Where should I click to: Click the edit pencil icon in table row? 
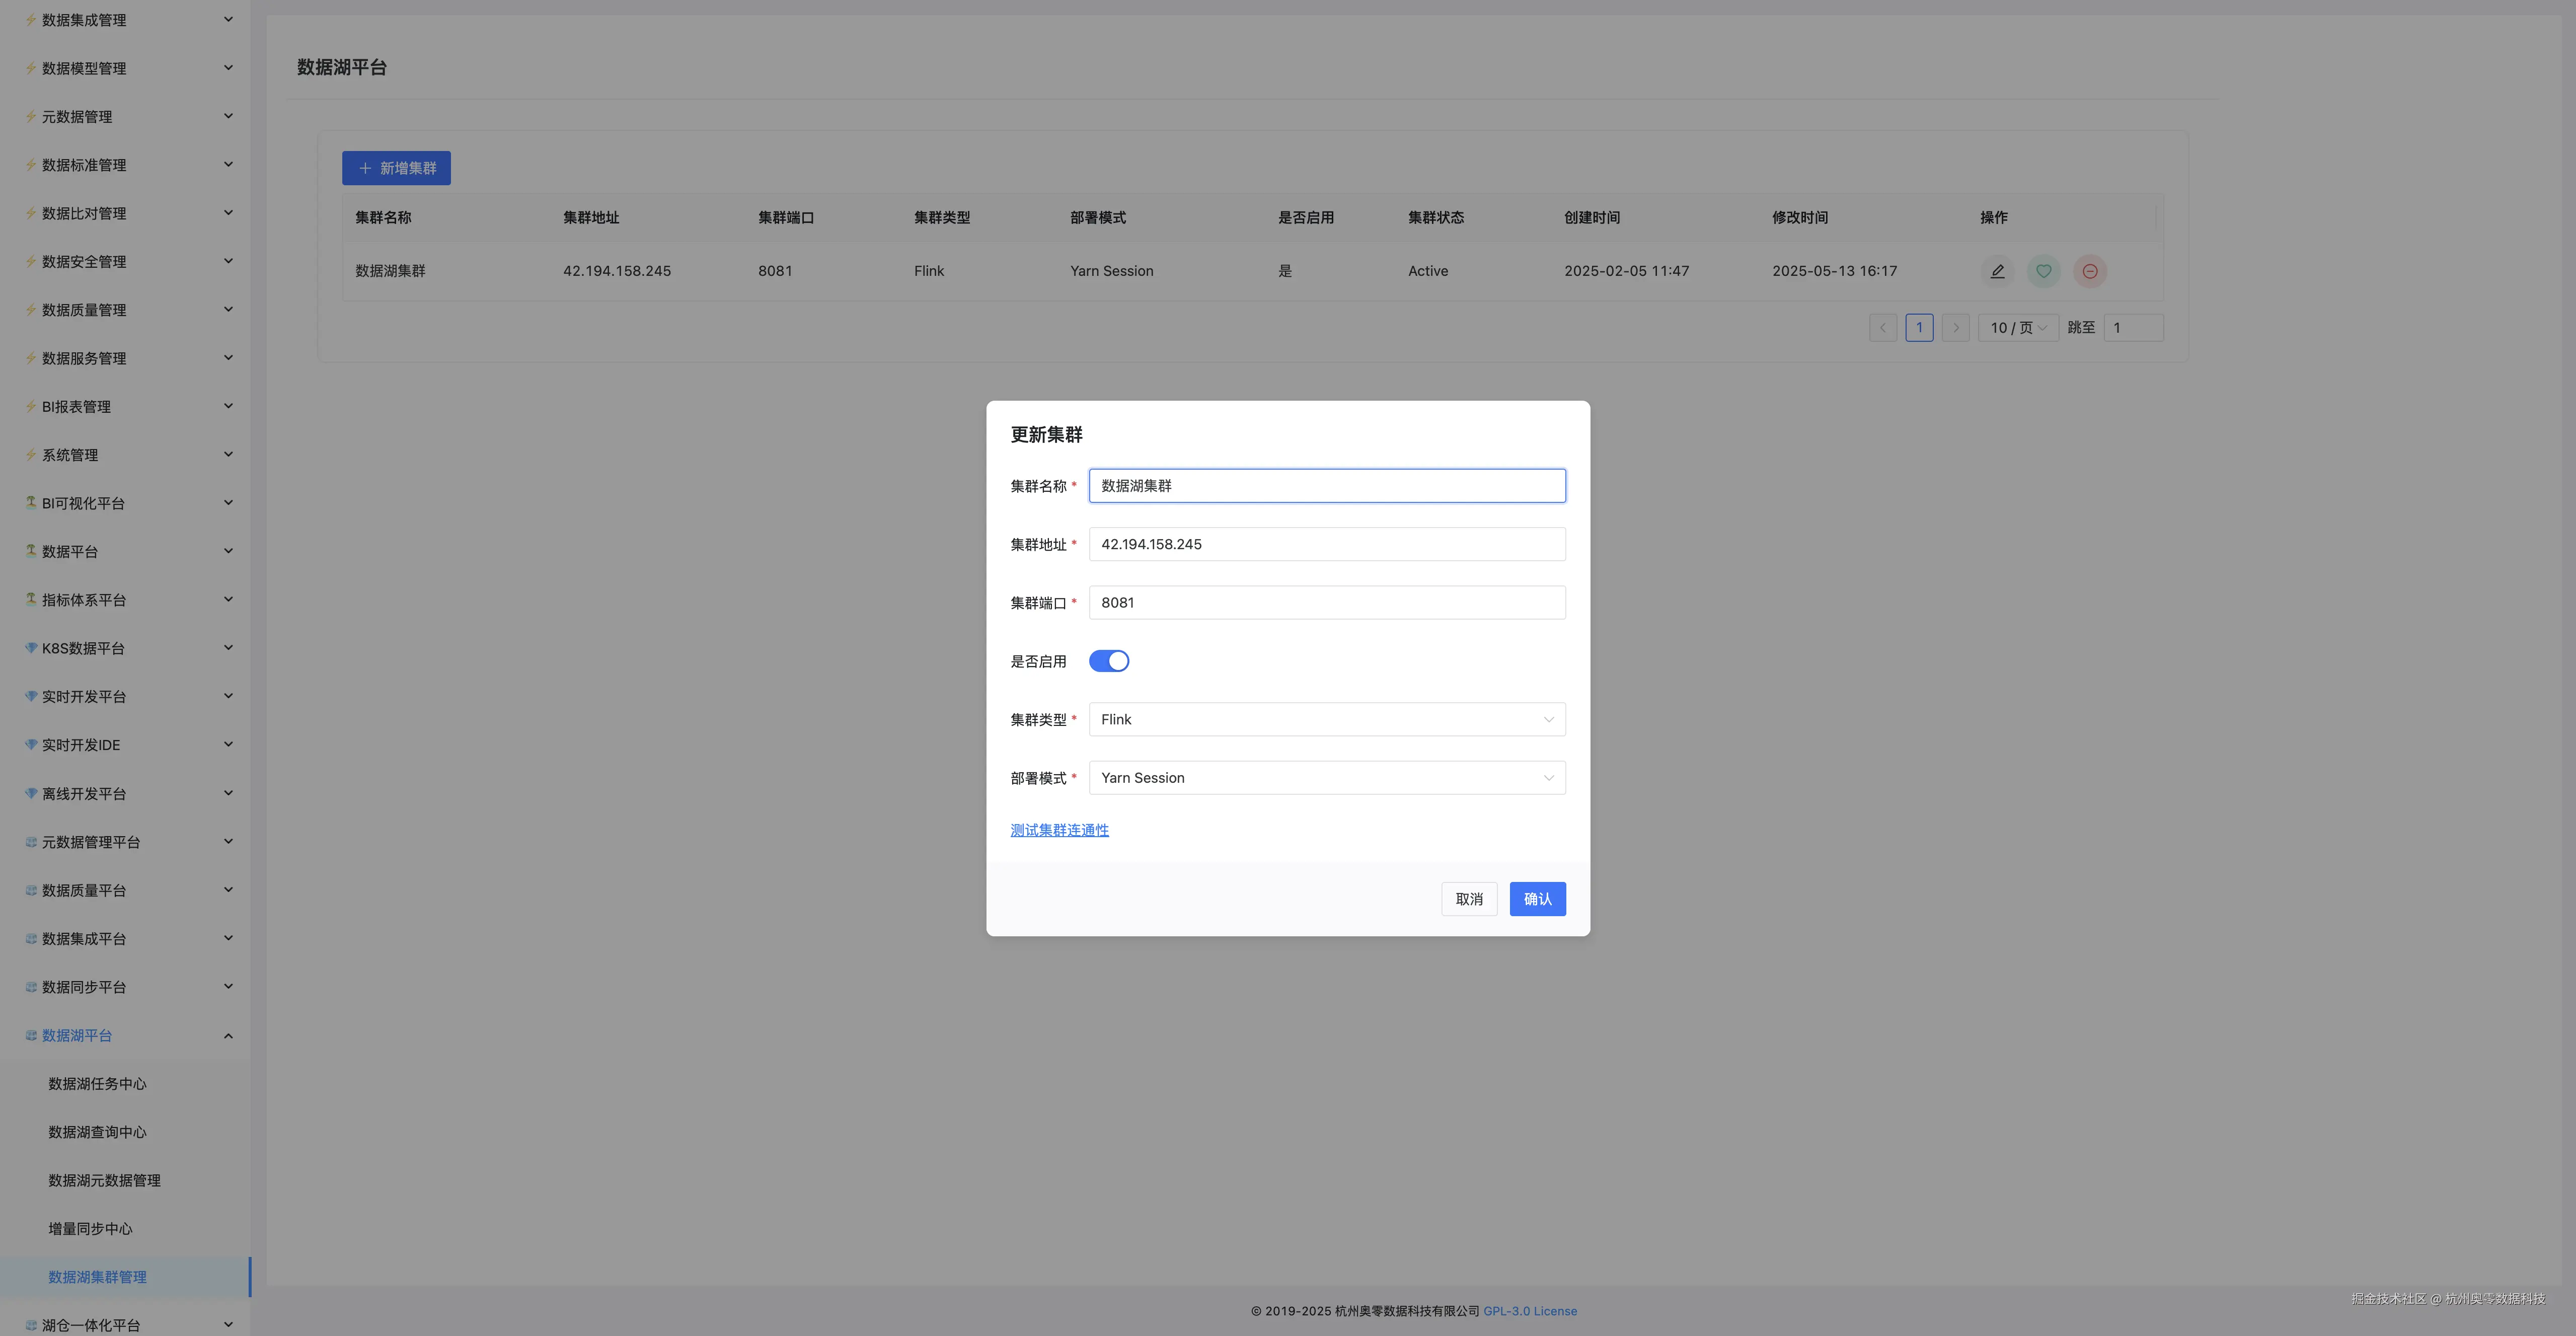1997,271
